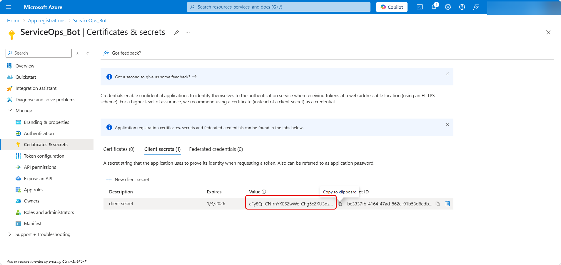Copy the Secret ID to clipboard
Viewport: 561px width, 265px height.
click(x=438, y=204)
